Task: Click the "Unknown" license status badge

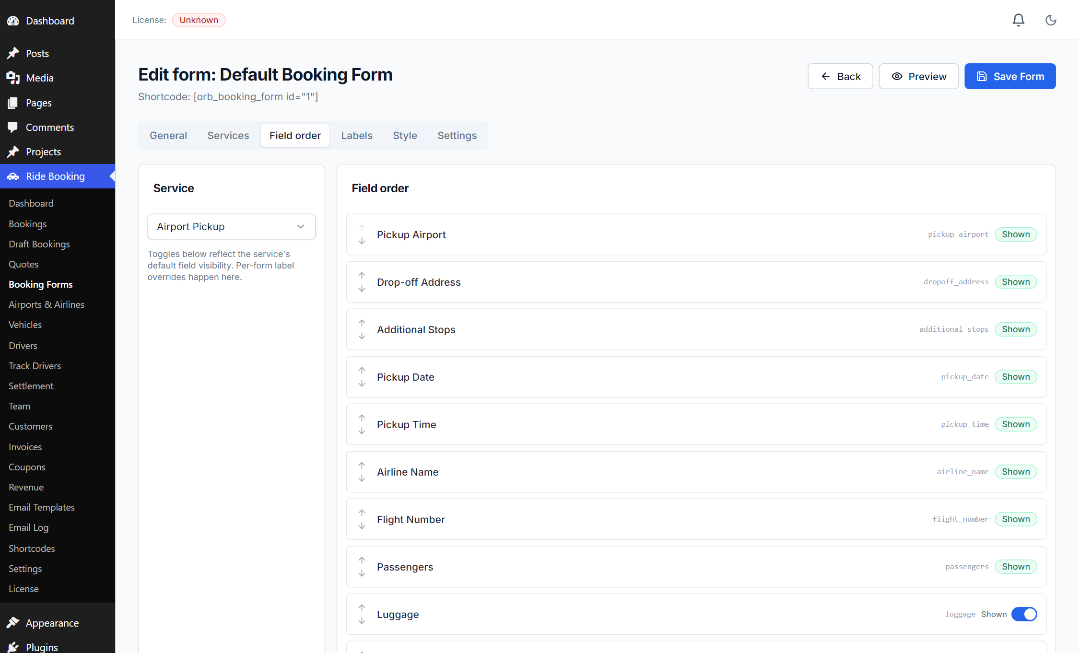Action: click(199, 20)
